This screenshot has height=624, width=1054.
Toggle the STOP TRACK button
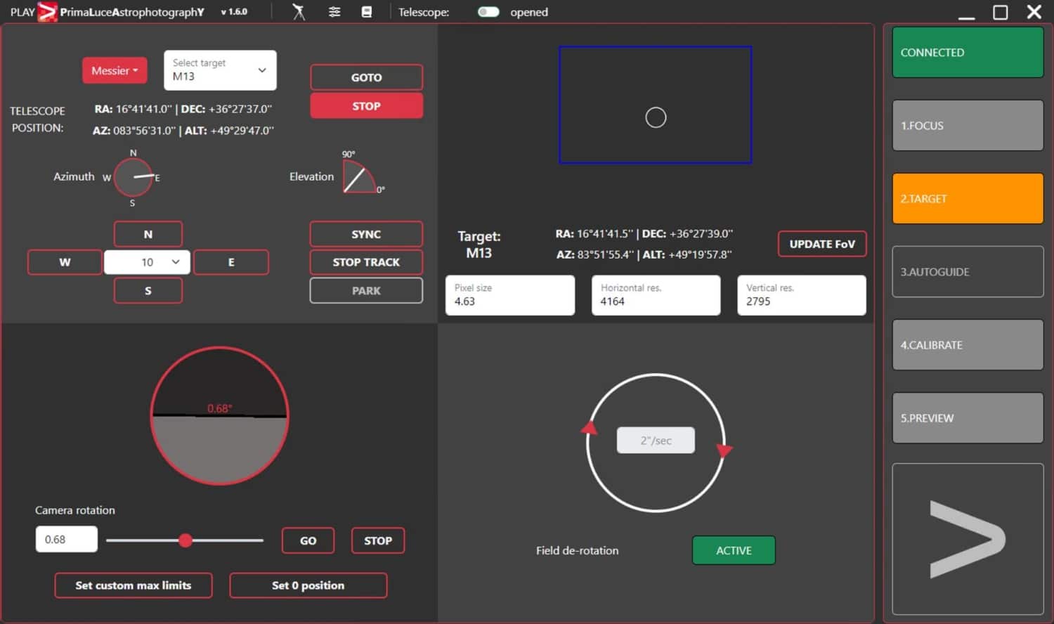click(x=366, y=262)
